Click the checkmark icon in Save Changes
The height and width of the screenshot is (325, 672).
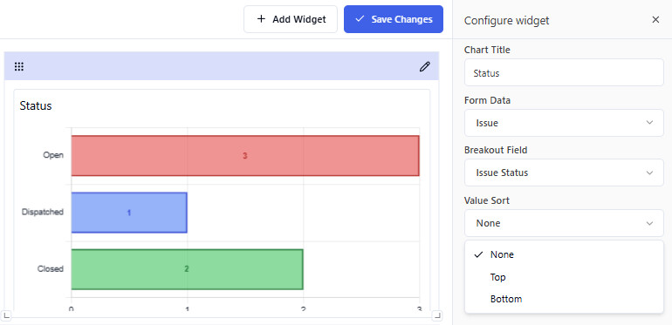(360, 19)
